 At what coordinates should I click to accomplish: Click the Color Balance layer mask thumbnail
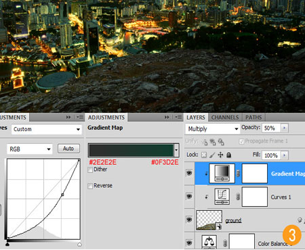242,241
